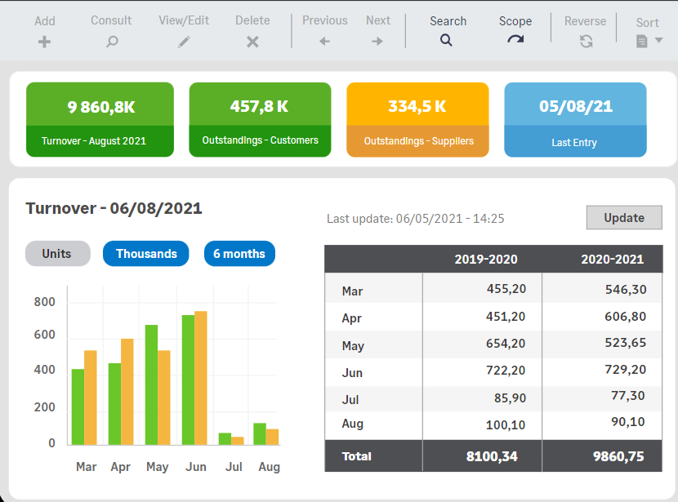The image size is (678, 502).
Task: Select the 2020-2021 column header
Action: (612, 260)
